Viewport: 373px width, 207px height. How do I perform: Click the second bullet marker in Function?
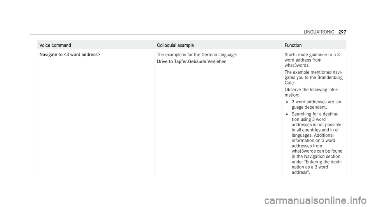coord(288,114)
